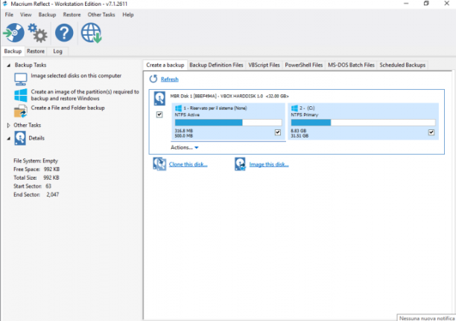Image resolution: width=456 pixels, height=321 pixels.
Task: Select the Backup tab below toolbar
Action: tap(13, 51)
